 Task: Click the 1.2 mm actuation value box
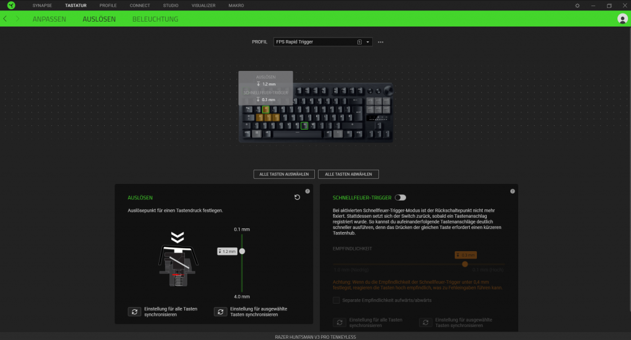227,251
